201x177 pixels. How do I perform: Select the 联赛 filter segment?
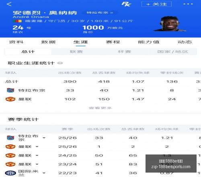[x=76, y=51]
